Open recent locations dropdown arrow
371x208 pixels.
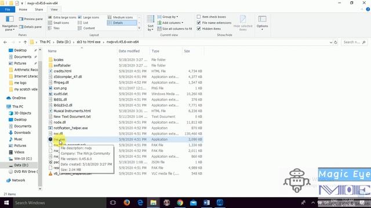[x=19, y=42]
